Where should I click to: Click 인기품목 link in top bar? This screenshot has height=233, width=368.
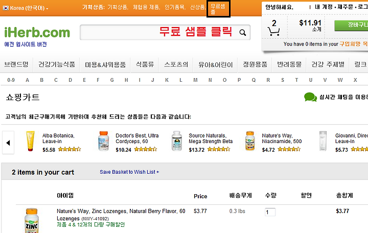(x=175, y=7)
